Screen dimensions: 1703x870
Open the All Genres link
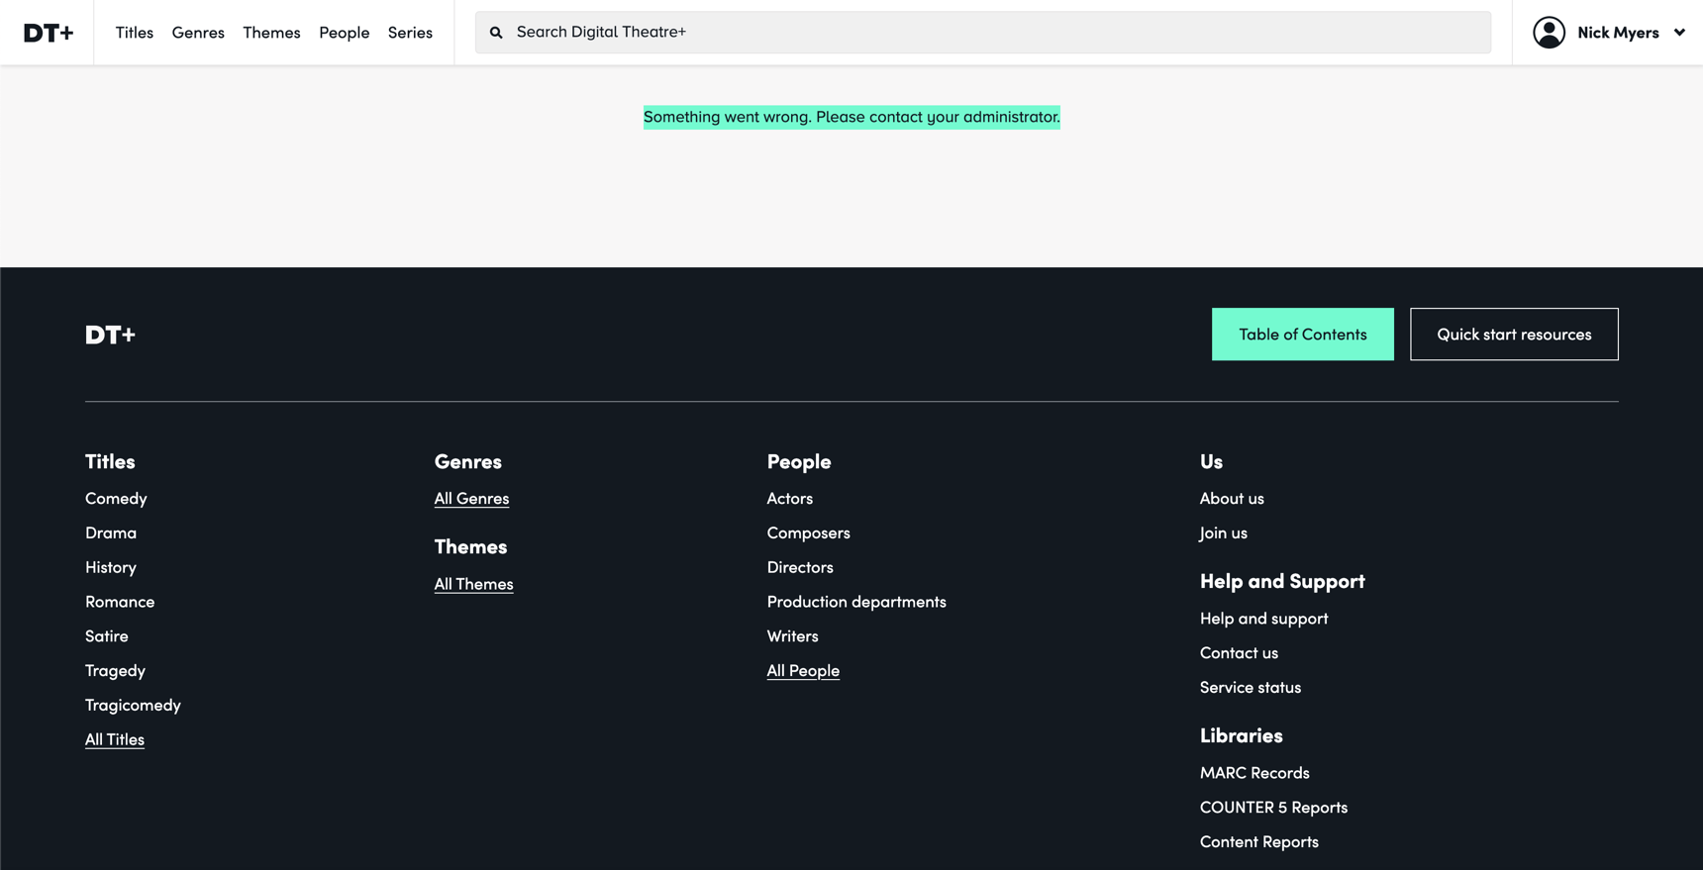(x=471, y=499)
